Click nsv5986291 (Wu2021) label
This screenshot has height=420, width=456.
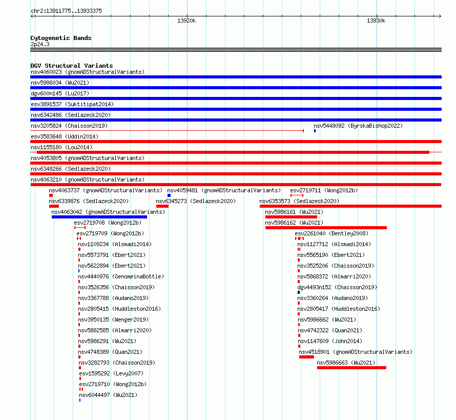(x=107, y=341)
